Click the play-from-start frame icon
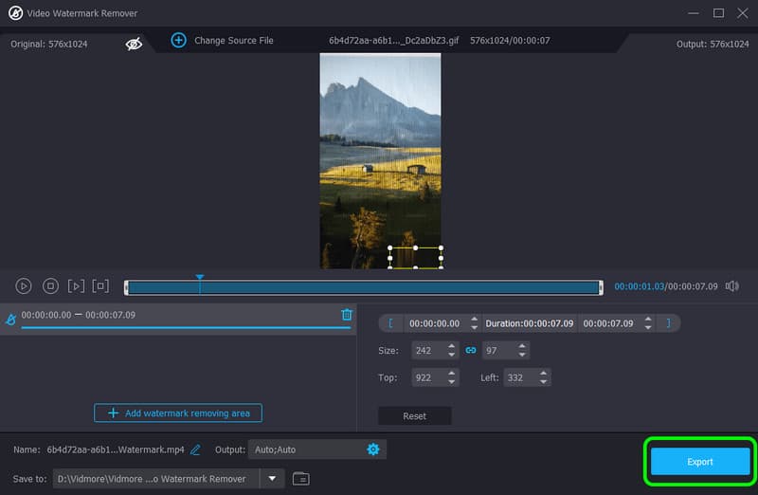The image size is (758, 495). [76, 285]
